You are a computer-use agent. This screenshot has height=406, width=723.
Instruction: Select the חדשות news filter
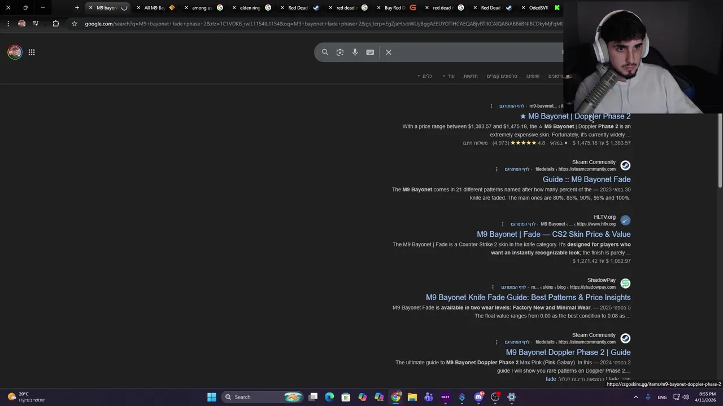coord(471,76)
